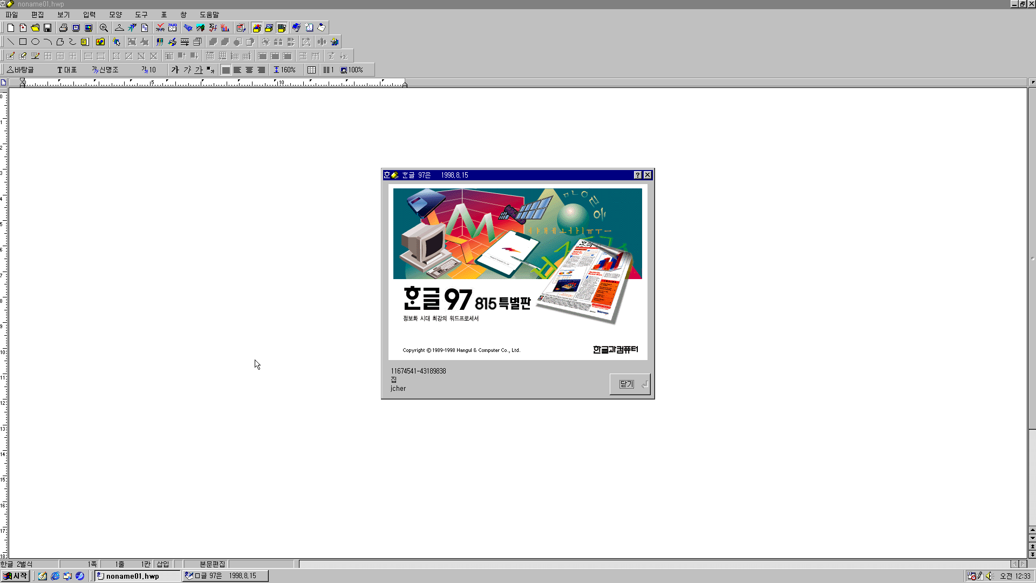1036x583 pixels.
Task: Create a new blank document from the toolbar
Action: click(x=10, y=28)
